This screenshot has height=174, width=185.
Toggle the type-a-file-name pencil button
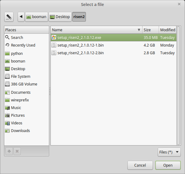pos(9,17)
